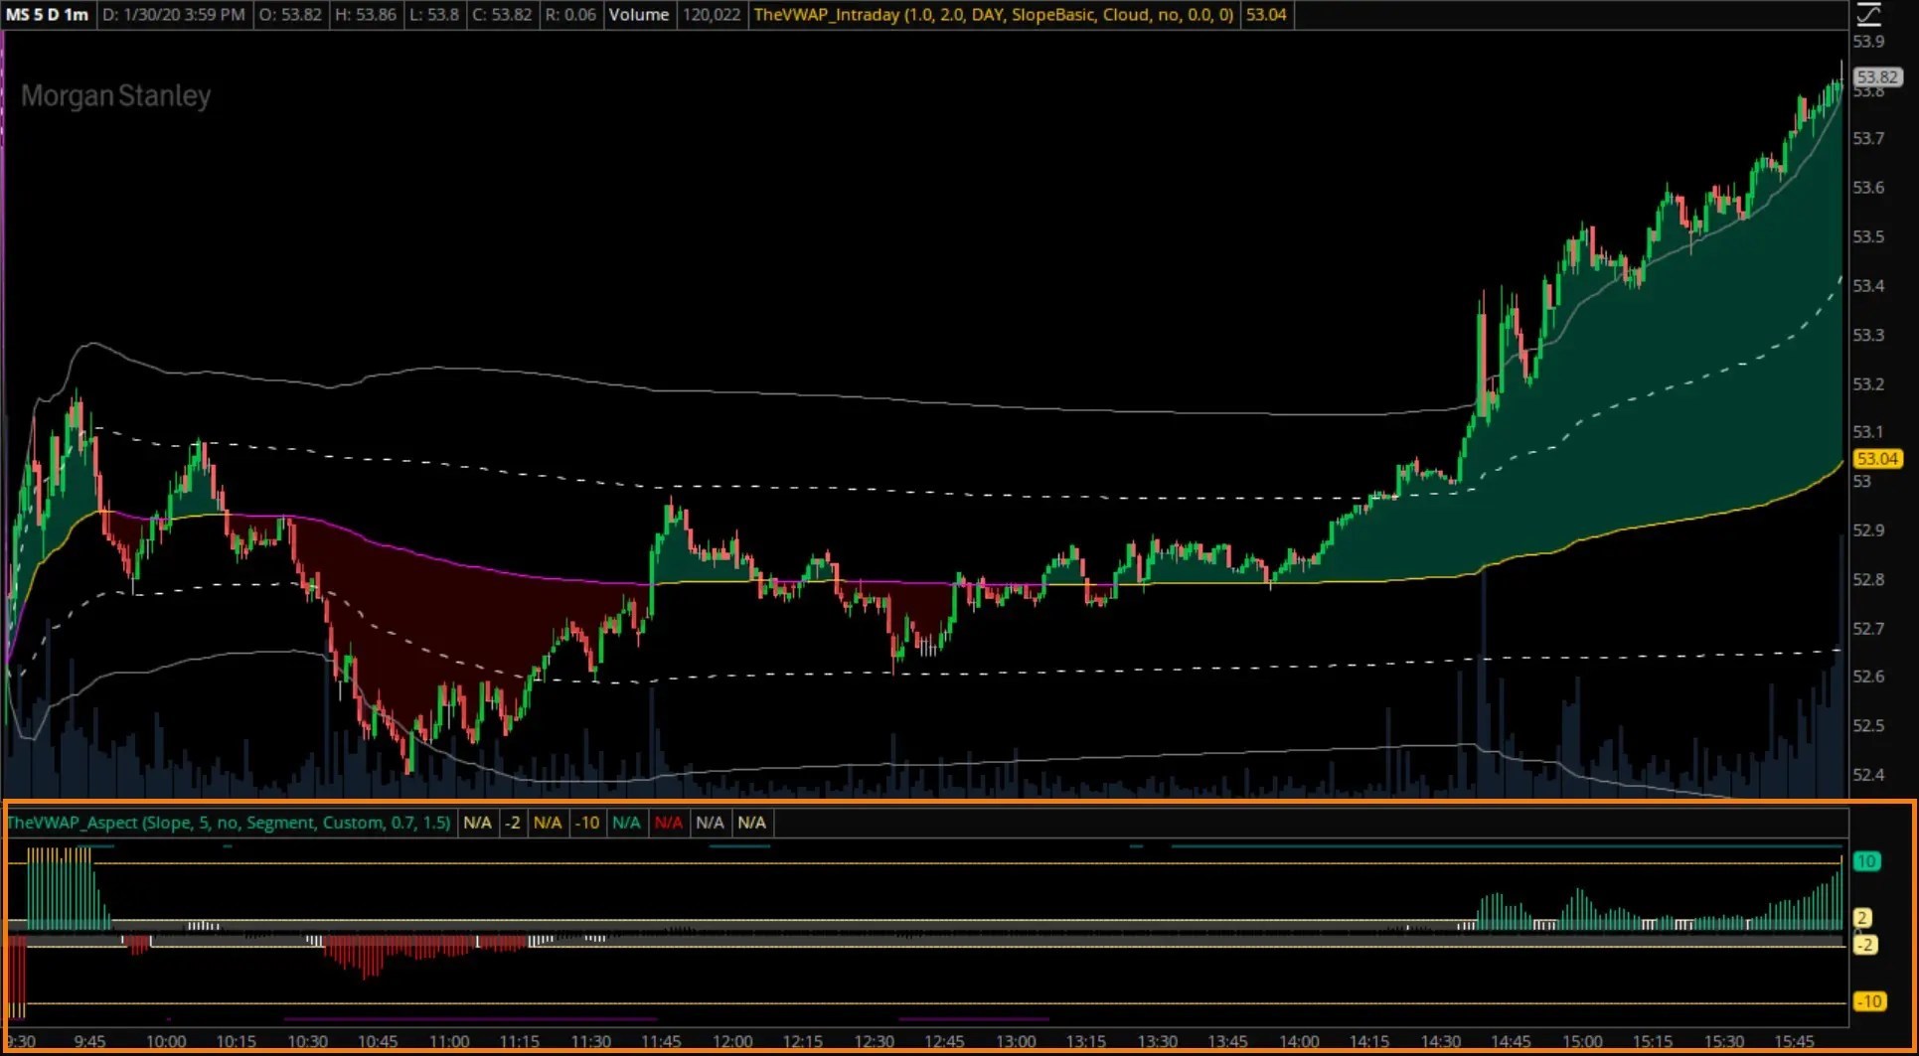Click the -2 level bubble on lower axis
The width and height of the screenshot is (1919, 1056).
point(1865,945)
